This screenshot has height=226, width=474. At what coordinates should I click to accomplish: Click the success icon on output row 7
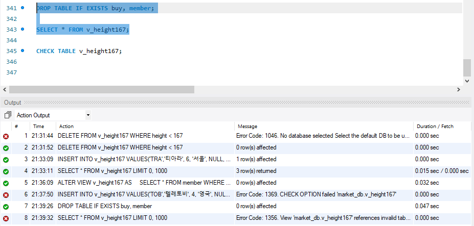(6, 207)
